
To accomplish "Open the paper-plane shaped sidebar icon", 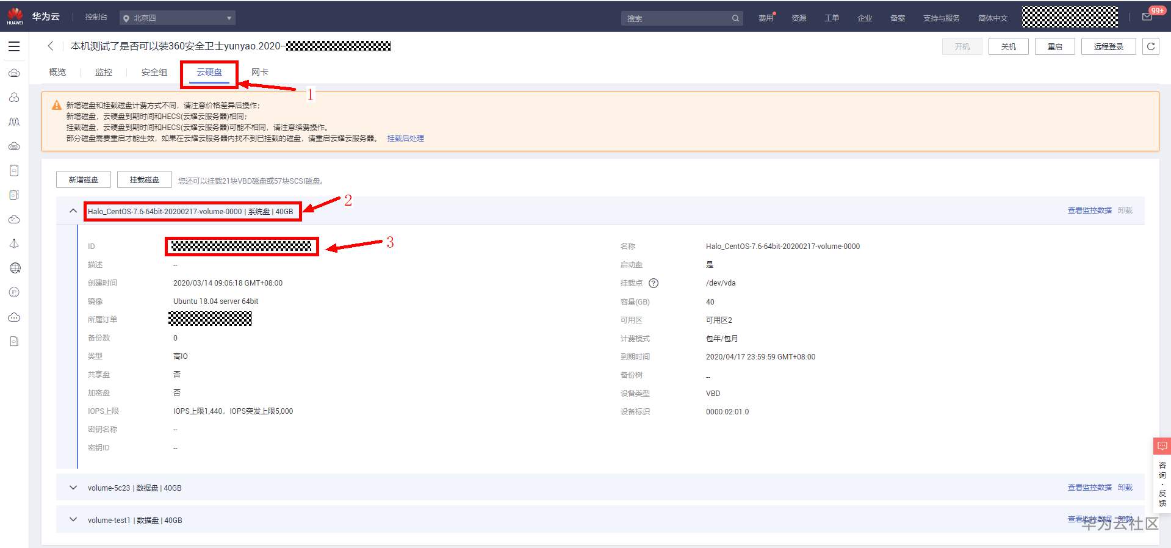I will coord(14,243).
